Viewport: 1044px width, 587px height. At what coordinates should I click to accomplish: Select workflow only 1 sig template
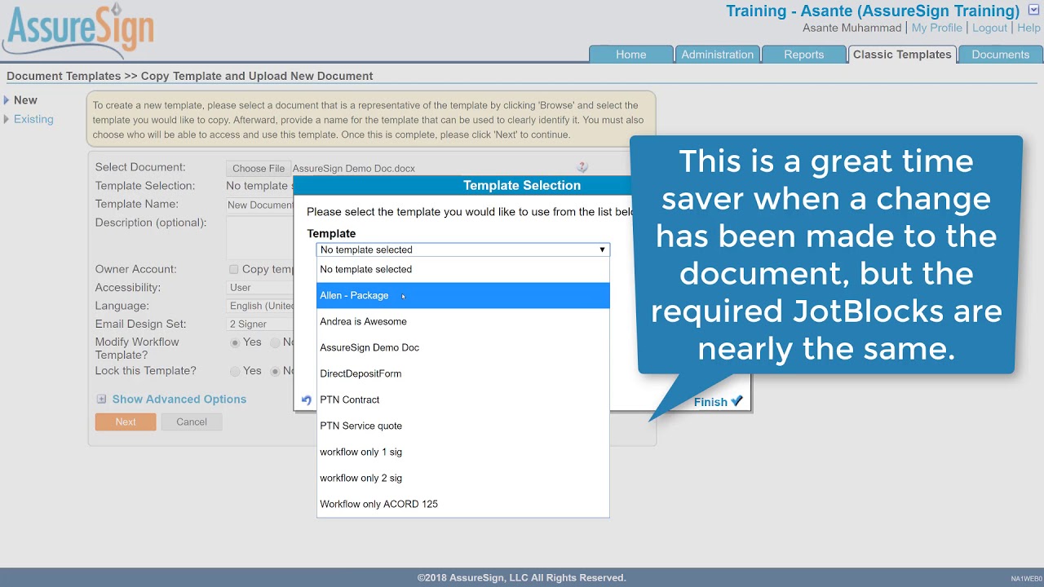(x=462, y=452)
